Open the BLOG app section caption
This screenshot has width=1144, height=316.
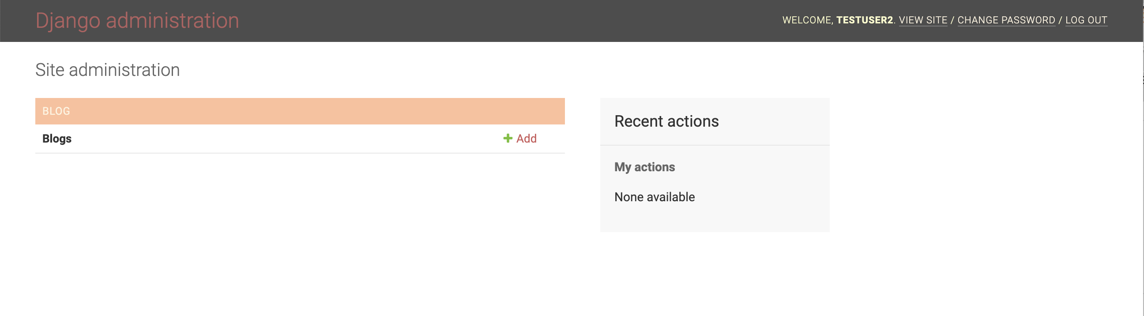[56, 111]
